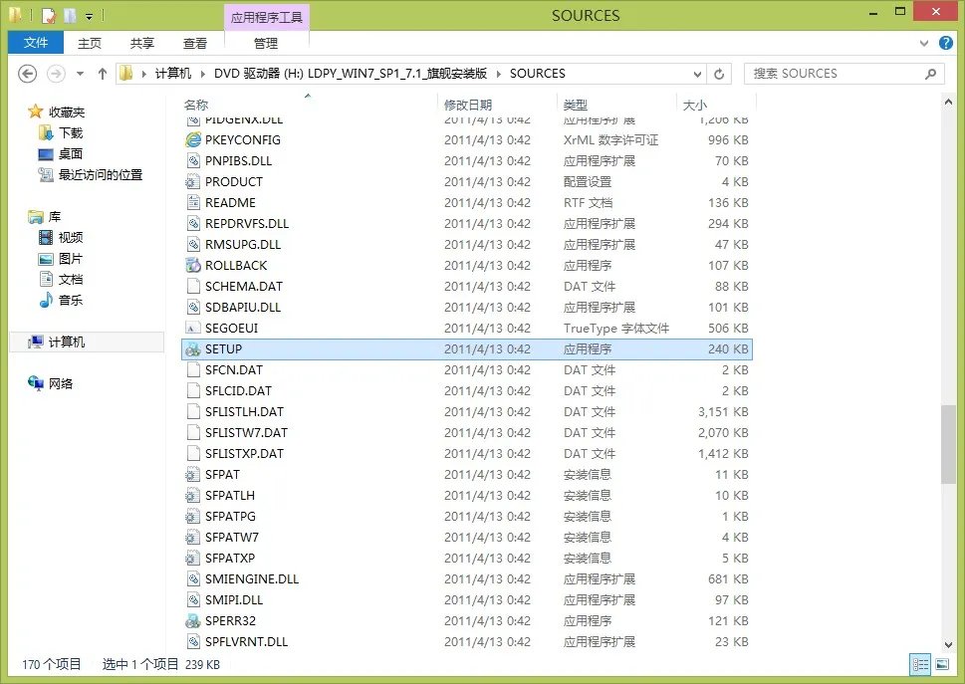The height and width of the screenshot is (684, 965).
Task: Sort files by the 大小 column header
Action: (694, 105)
